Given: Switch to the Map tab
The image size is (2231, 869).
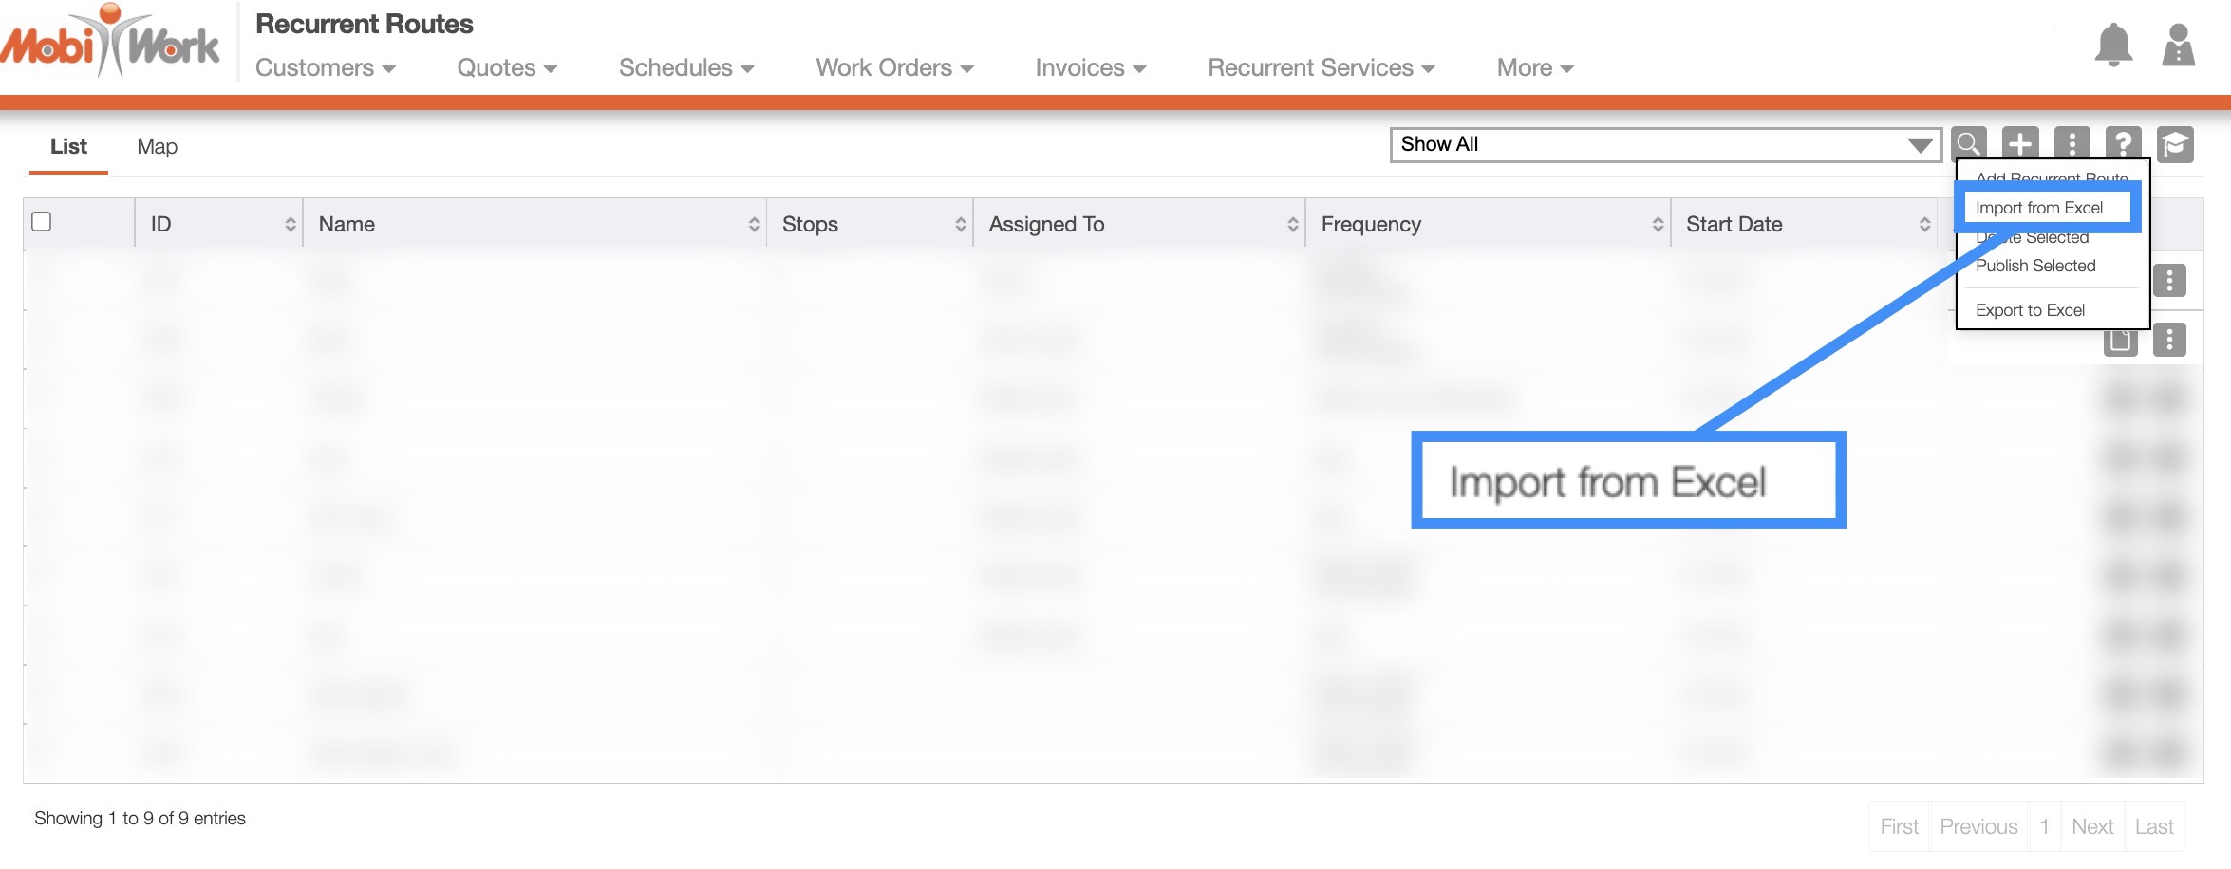Looking at the screenshot, I should point(157,147).
